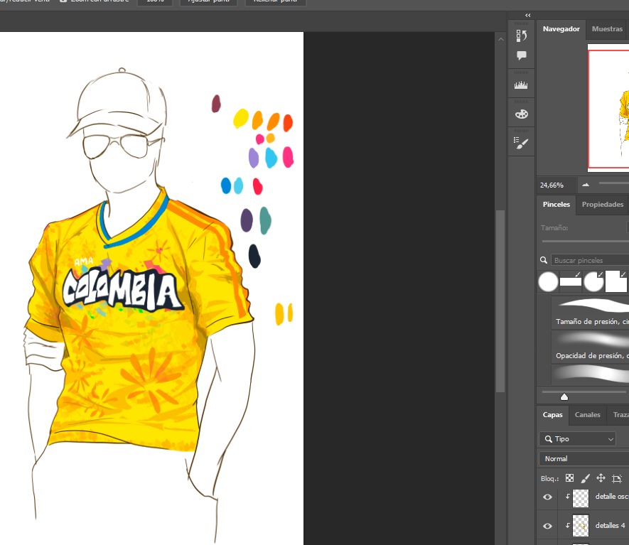Select the flat rectangular brush preset
This screenshot has width=629, height=545.
(571, 281)
